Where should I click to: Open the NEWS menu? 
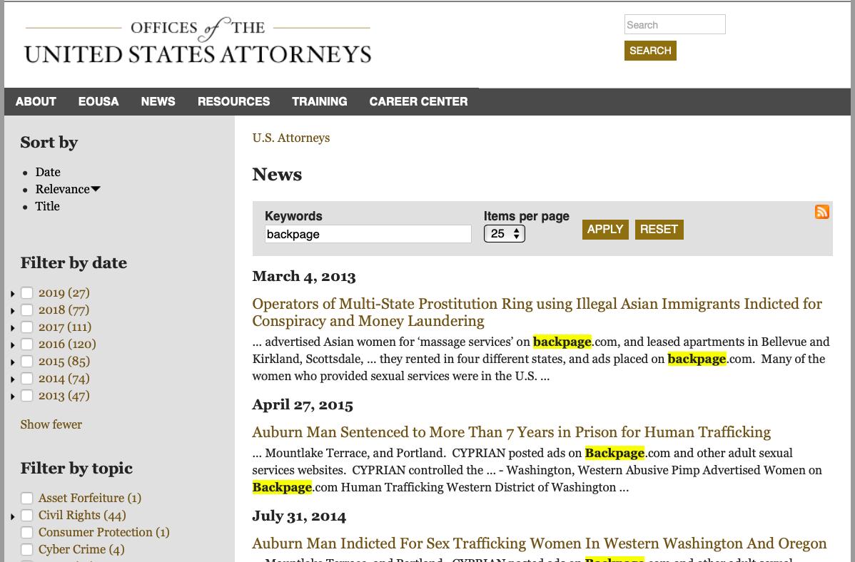(158, 101)
